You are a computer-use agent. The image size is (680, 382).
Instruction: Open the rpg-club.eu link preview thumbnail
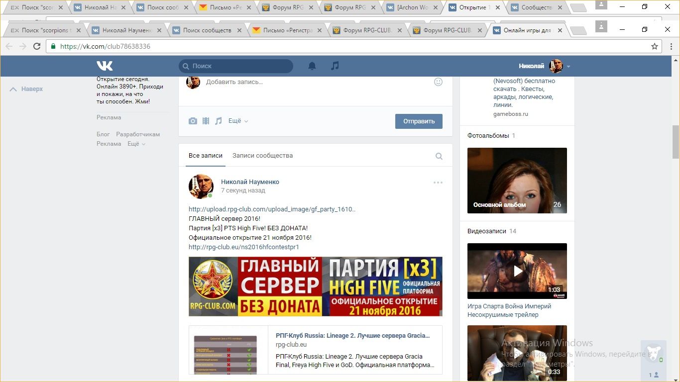(228, 350)
